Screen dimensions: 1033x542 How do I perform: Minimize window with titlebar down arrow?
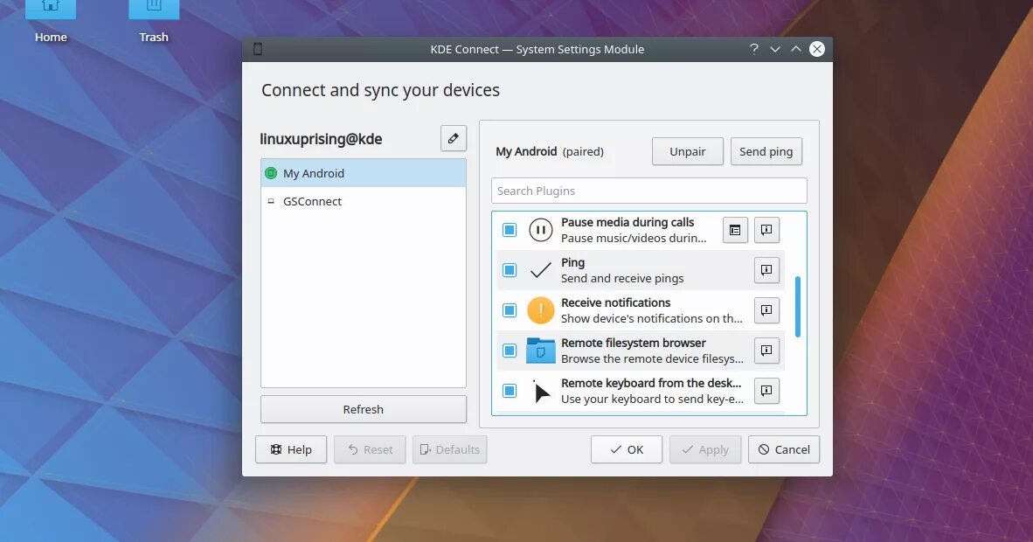775,49
